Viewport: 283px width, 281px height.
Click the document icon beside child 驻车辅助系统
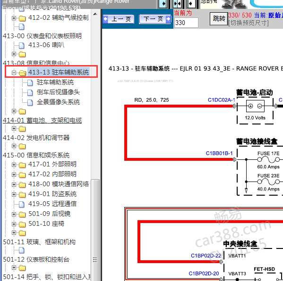(x=30, y=83)
